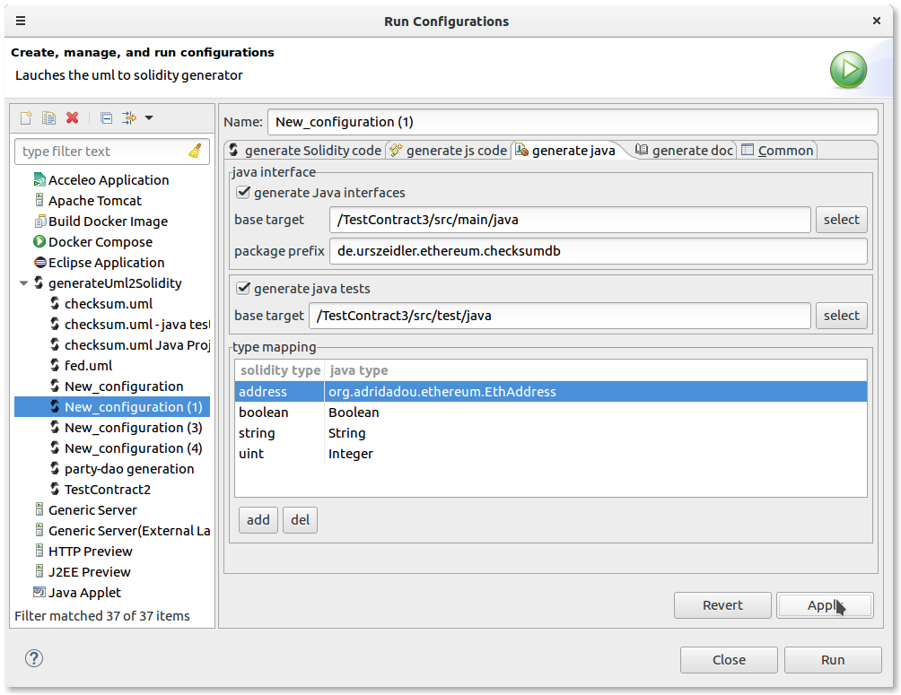Collapse the generateUml2Solidity tree node

click(x=23, y=283)
